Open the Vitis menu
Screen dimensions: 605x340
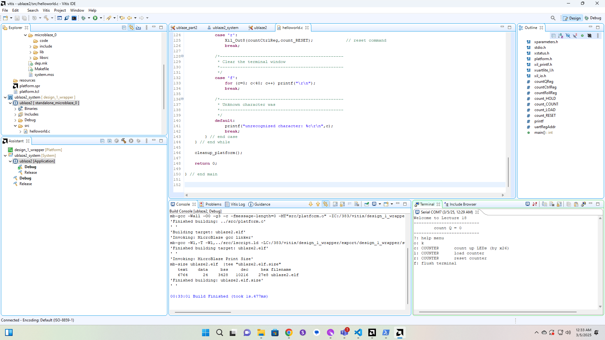point(46,10)
